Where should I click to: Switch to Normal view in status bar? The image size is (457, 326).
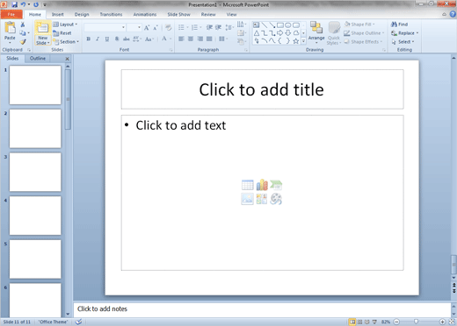352,322
